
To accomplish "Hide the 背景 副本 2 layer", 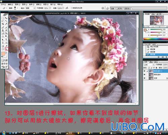I will coord(144,71).
